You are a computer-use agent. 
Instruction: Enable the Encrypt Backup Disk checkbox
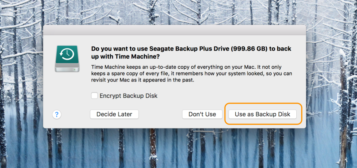coord(94,96)
